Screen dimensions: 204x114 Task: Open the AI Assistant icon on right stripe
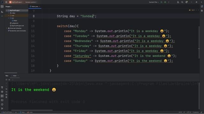point(202,11)
